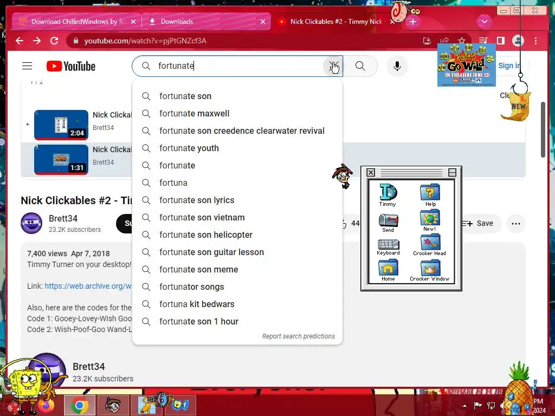Pick 'fortunate son meme' suggestion
This screenshot has width=555, height=416.
(x=237, y=270)
